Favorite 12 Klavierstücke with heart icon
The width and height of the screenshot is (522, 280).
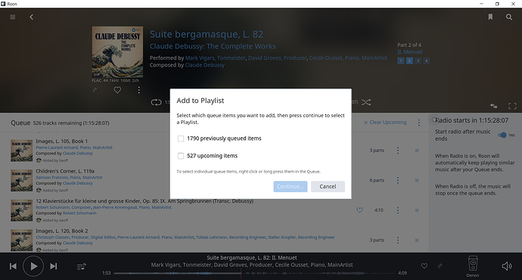pos(359,210)
